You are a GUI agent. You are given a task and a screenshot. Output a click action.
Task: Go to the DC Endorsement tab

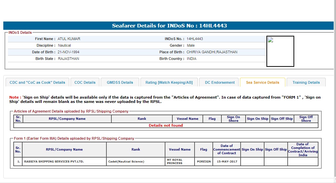220,82
